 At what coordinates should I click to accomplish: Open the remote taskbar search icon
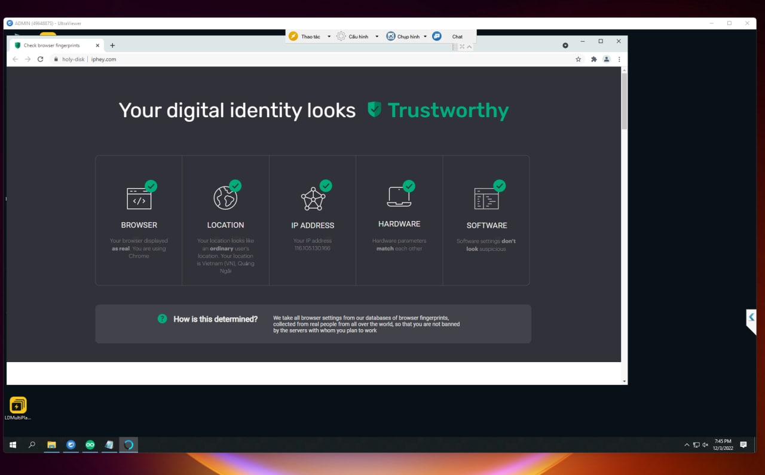pos(32,445)
